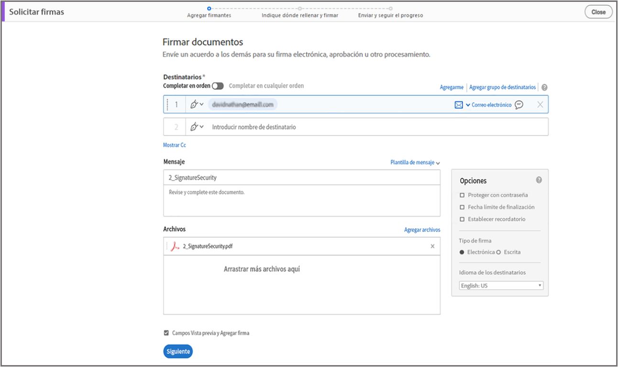
Task: Click the signer pen icon for recipient 2
Action: (194, 127)
